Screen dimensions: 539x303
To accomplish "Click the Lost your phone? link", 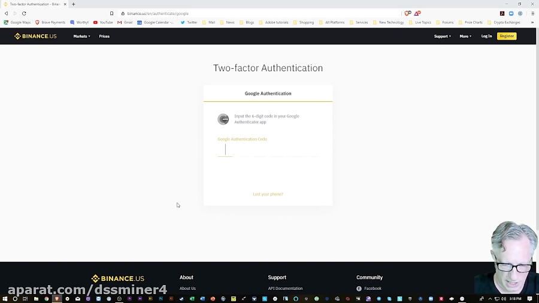I will click(x=268, y=194).
